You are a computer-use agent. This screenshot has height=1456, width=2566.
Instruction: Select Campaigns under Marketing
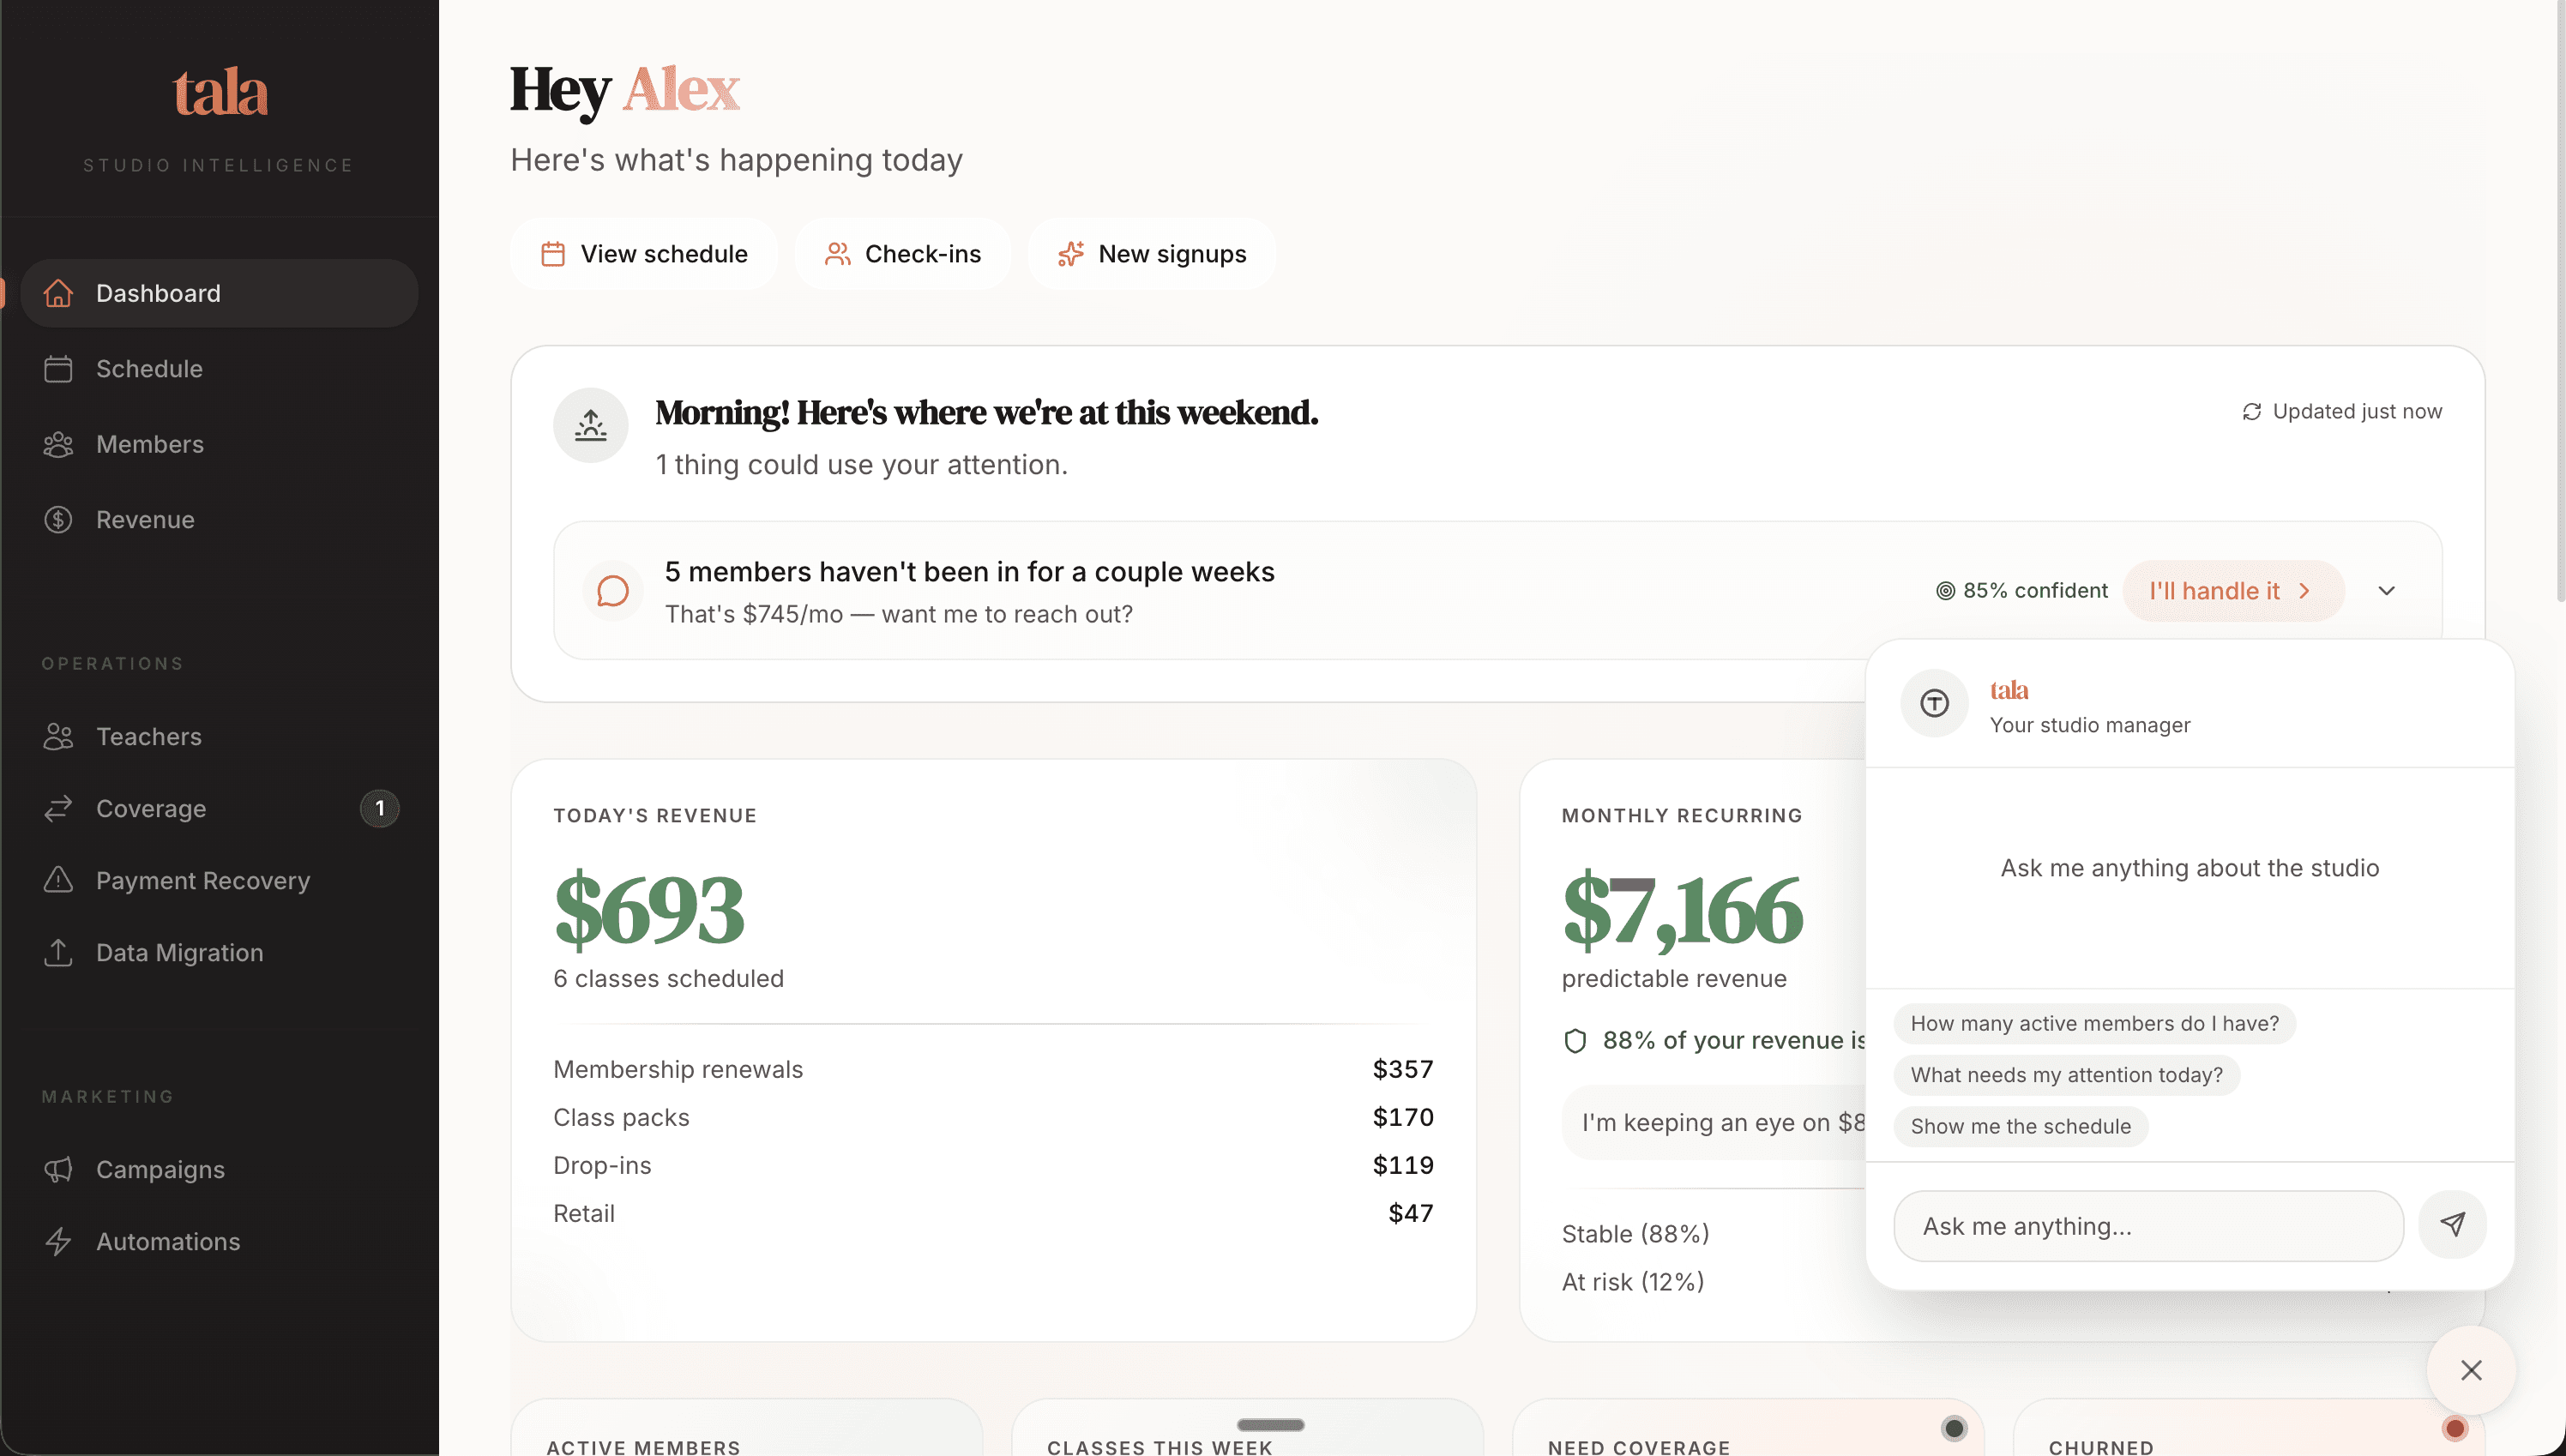[160, 1169]
